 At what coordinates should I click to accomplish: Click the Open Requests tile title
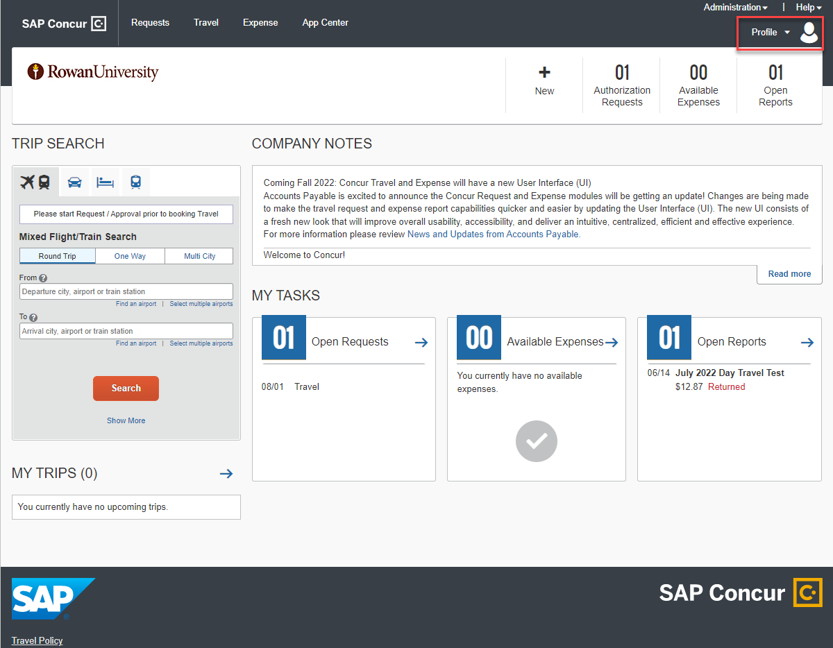tap(350, 342)
